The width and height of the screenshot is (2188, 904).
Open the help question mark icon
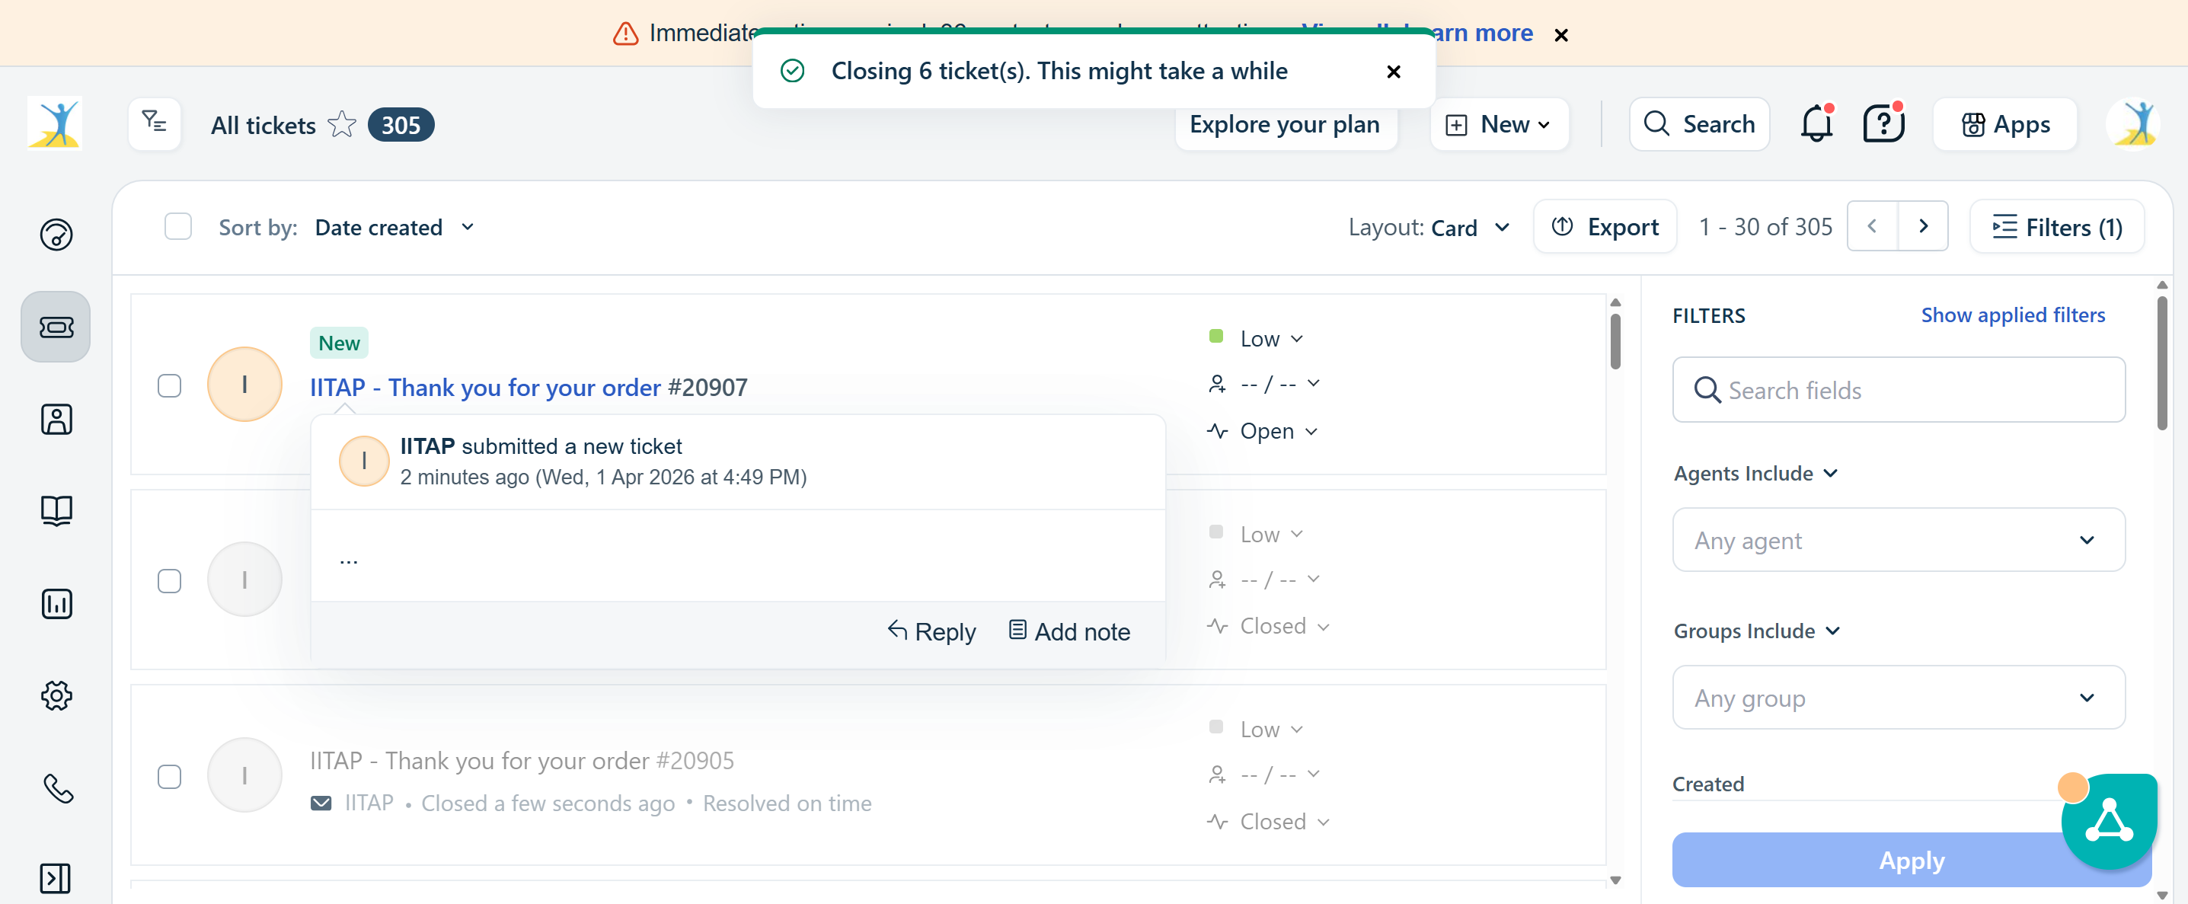(x=1883, y=124)
